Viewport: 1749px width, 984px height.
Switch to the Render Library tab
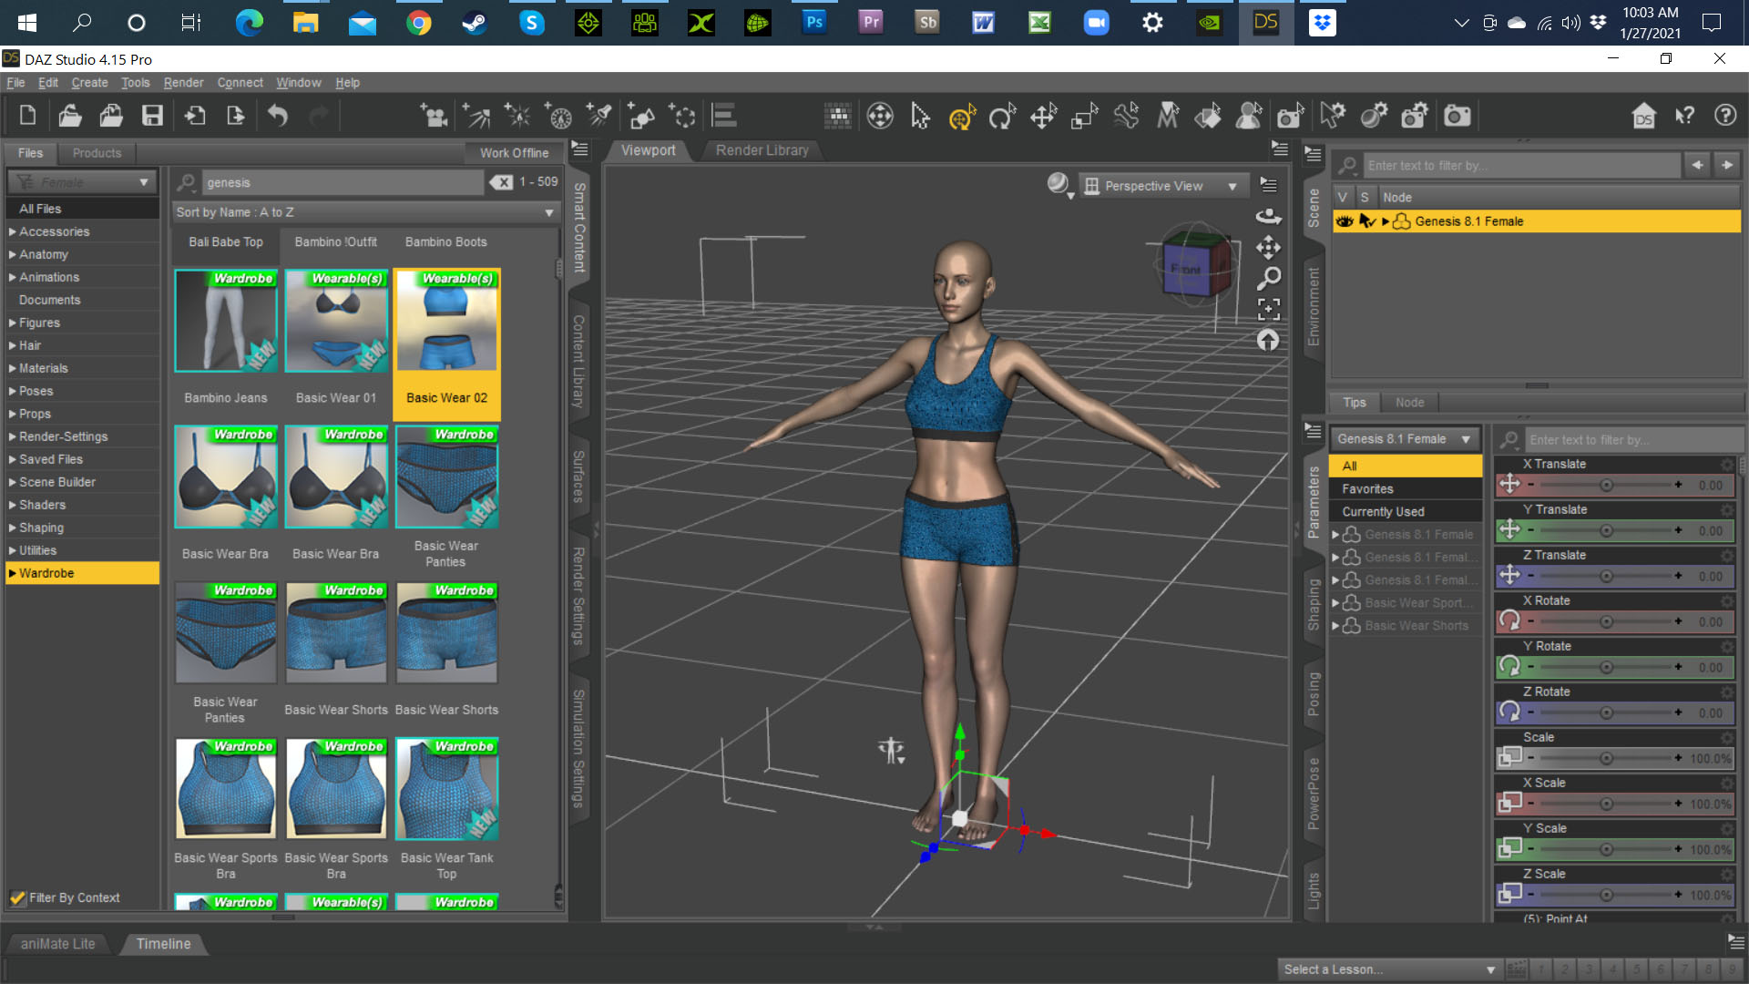[762, 150]
